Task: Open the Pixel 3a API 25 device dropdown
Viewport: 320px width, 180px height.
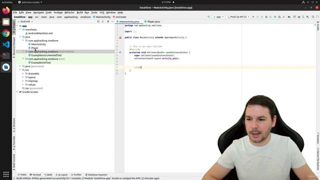Action: tap(238, 17)
